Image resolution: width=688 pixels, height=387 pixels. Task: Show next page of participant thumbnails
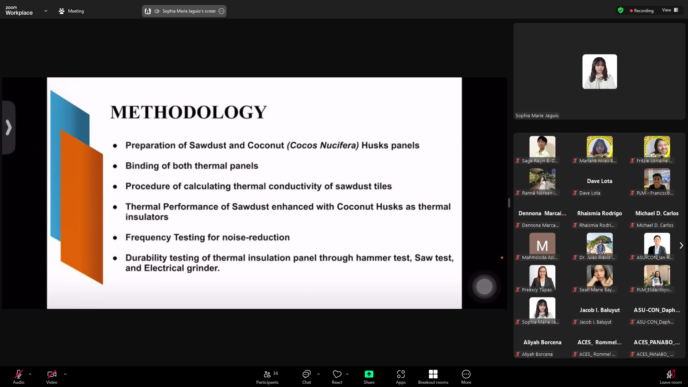tap(681, 245)
